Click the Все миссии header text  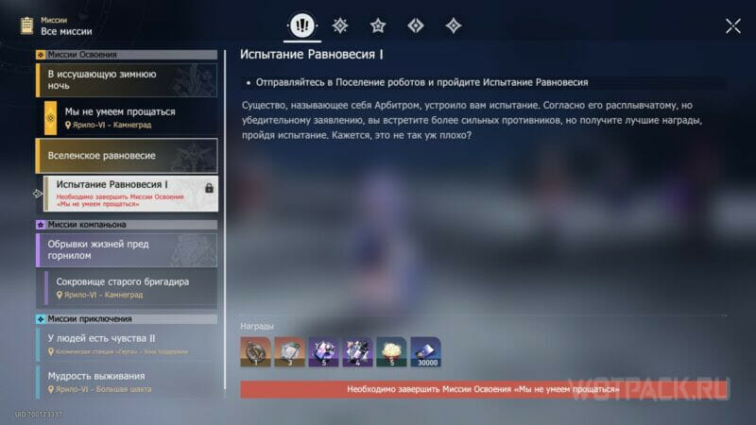[x=66, y=31]
